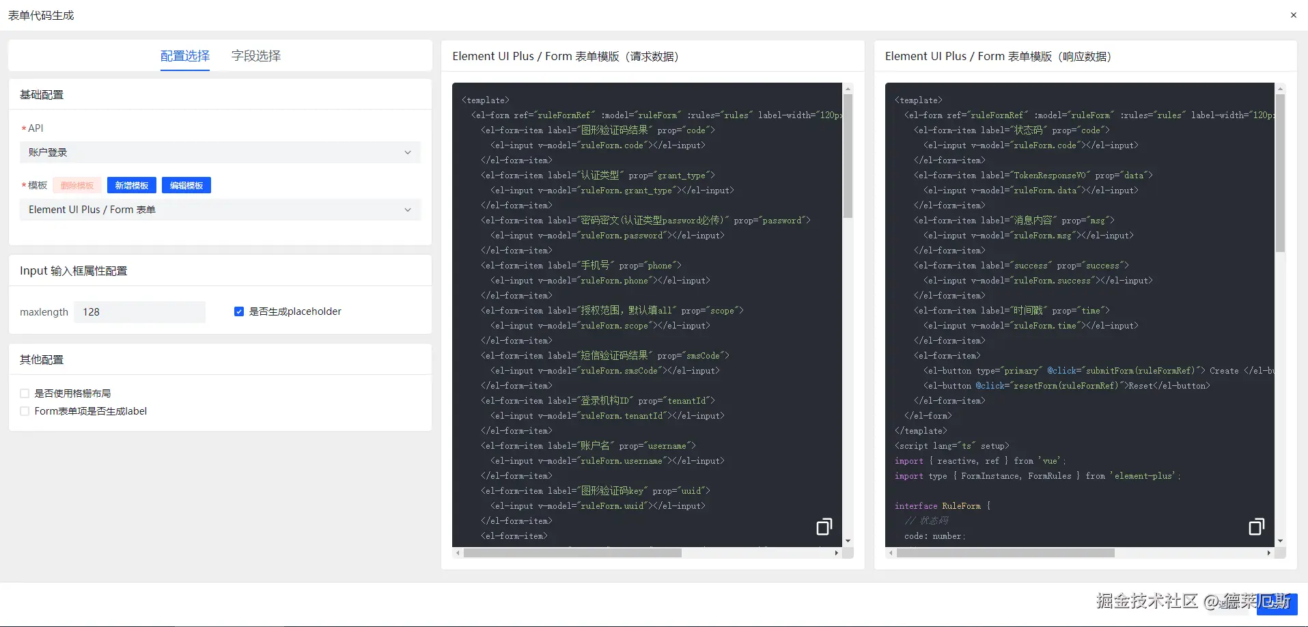Click the code line with prop="password"

645,221
